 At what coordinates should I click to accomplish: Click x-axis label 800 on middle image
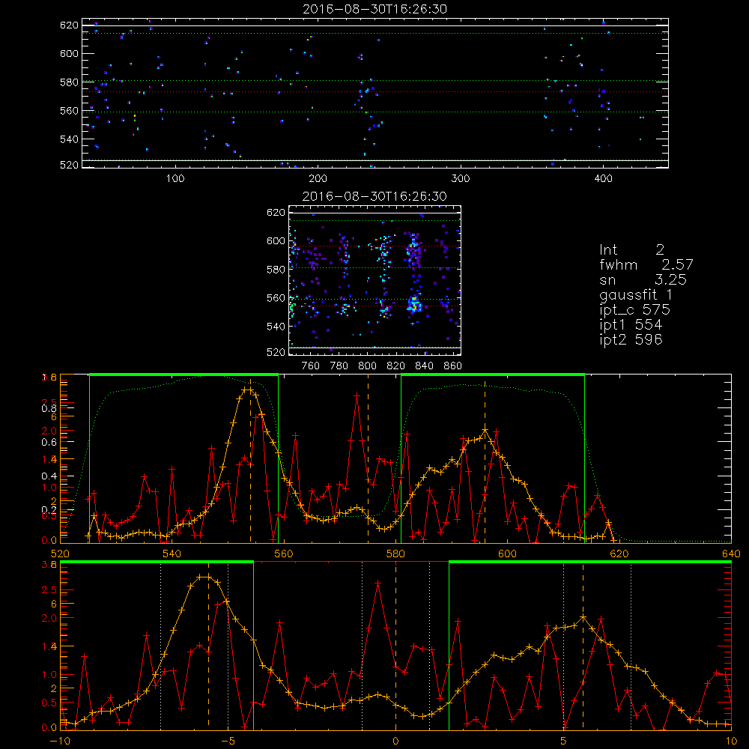[367, 366]
